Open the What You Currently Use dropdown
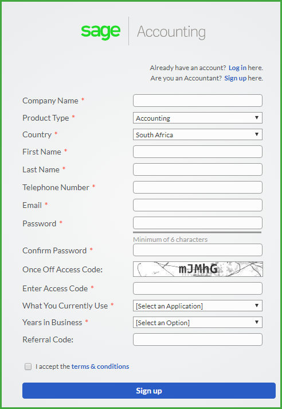Image resolution: width=282 pixels, height=409 pixels. pyautogui.click(x=198, y=306)
